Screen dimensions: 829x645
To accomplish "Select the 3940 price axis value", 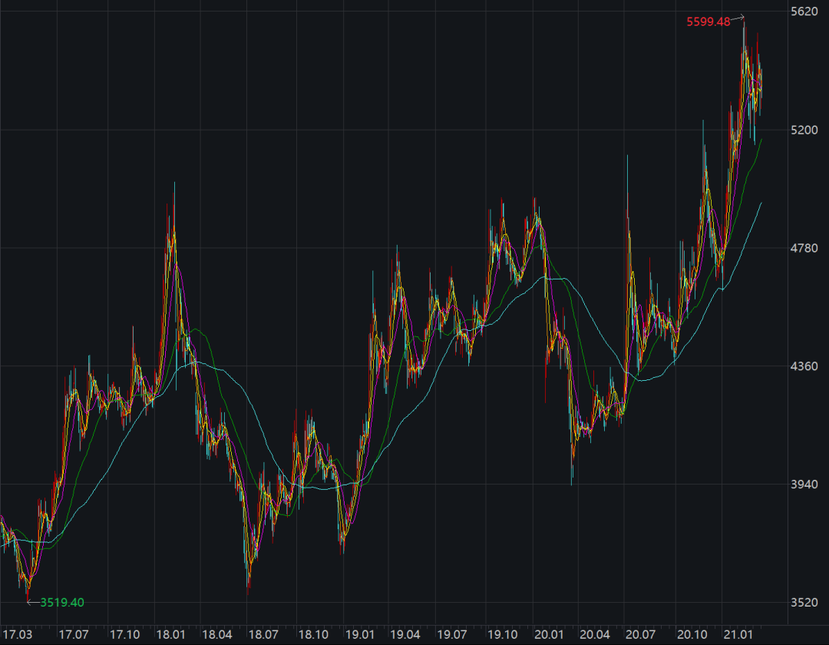I will pyautogui.click(x=804, y=485).
